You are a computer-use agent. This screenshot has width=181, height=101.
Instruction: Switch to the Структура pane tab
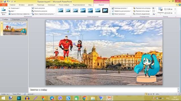tap(16, 19)
